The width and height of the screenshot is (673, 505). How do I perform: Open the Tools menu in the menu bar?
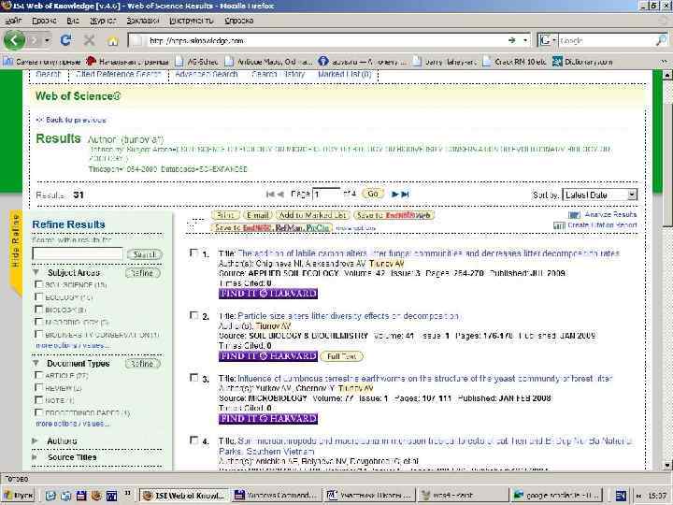[191, 21]
